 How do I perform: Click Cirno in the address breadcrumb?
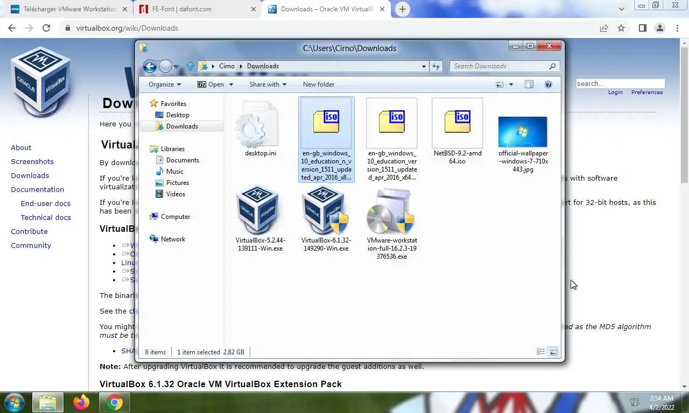pyautogui.click(x=227, y=66)
